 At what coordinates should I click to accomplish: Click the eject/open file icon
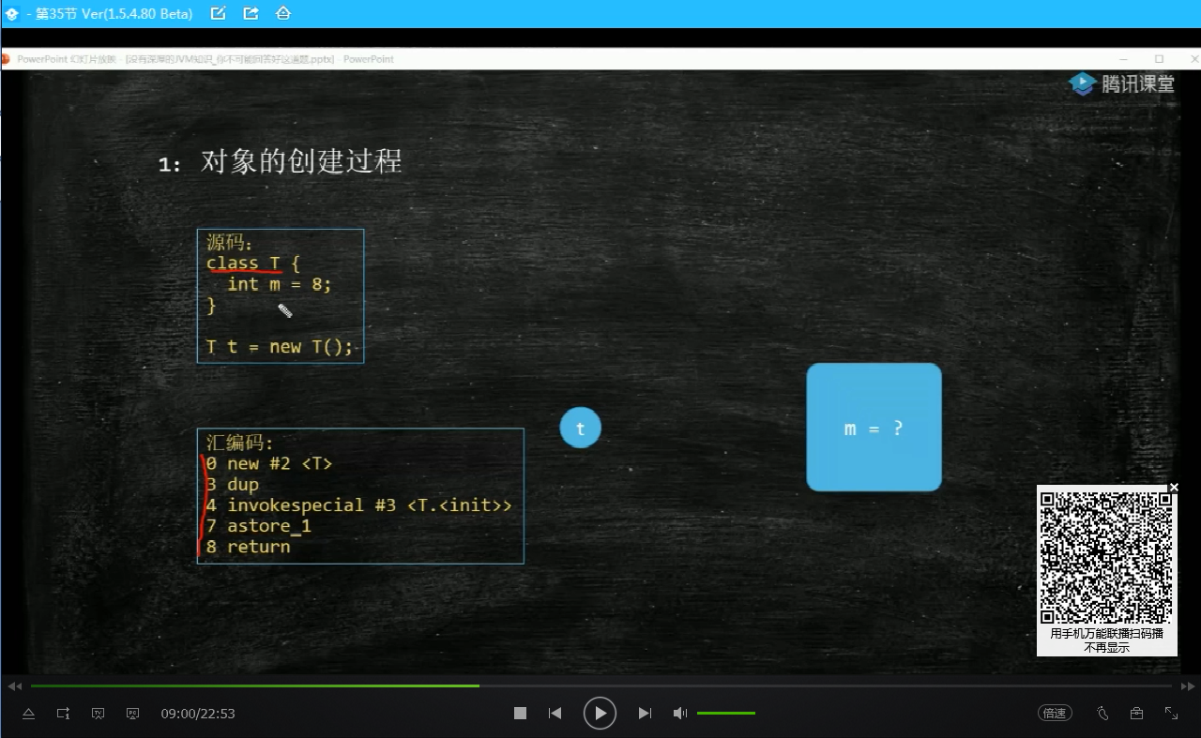coord(28,714)
